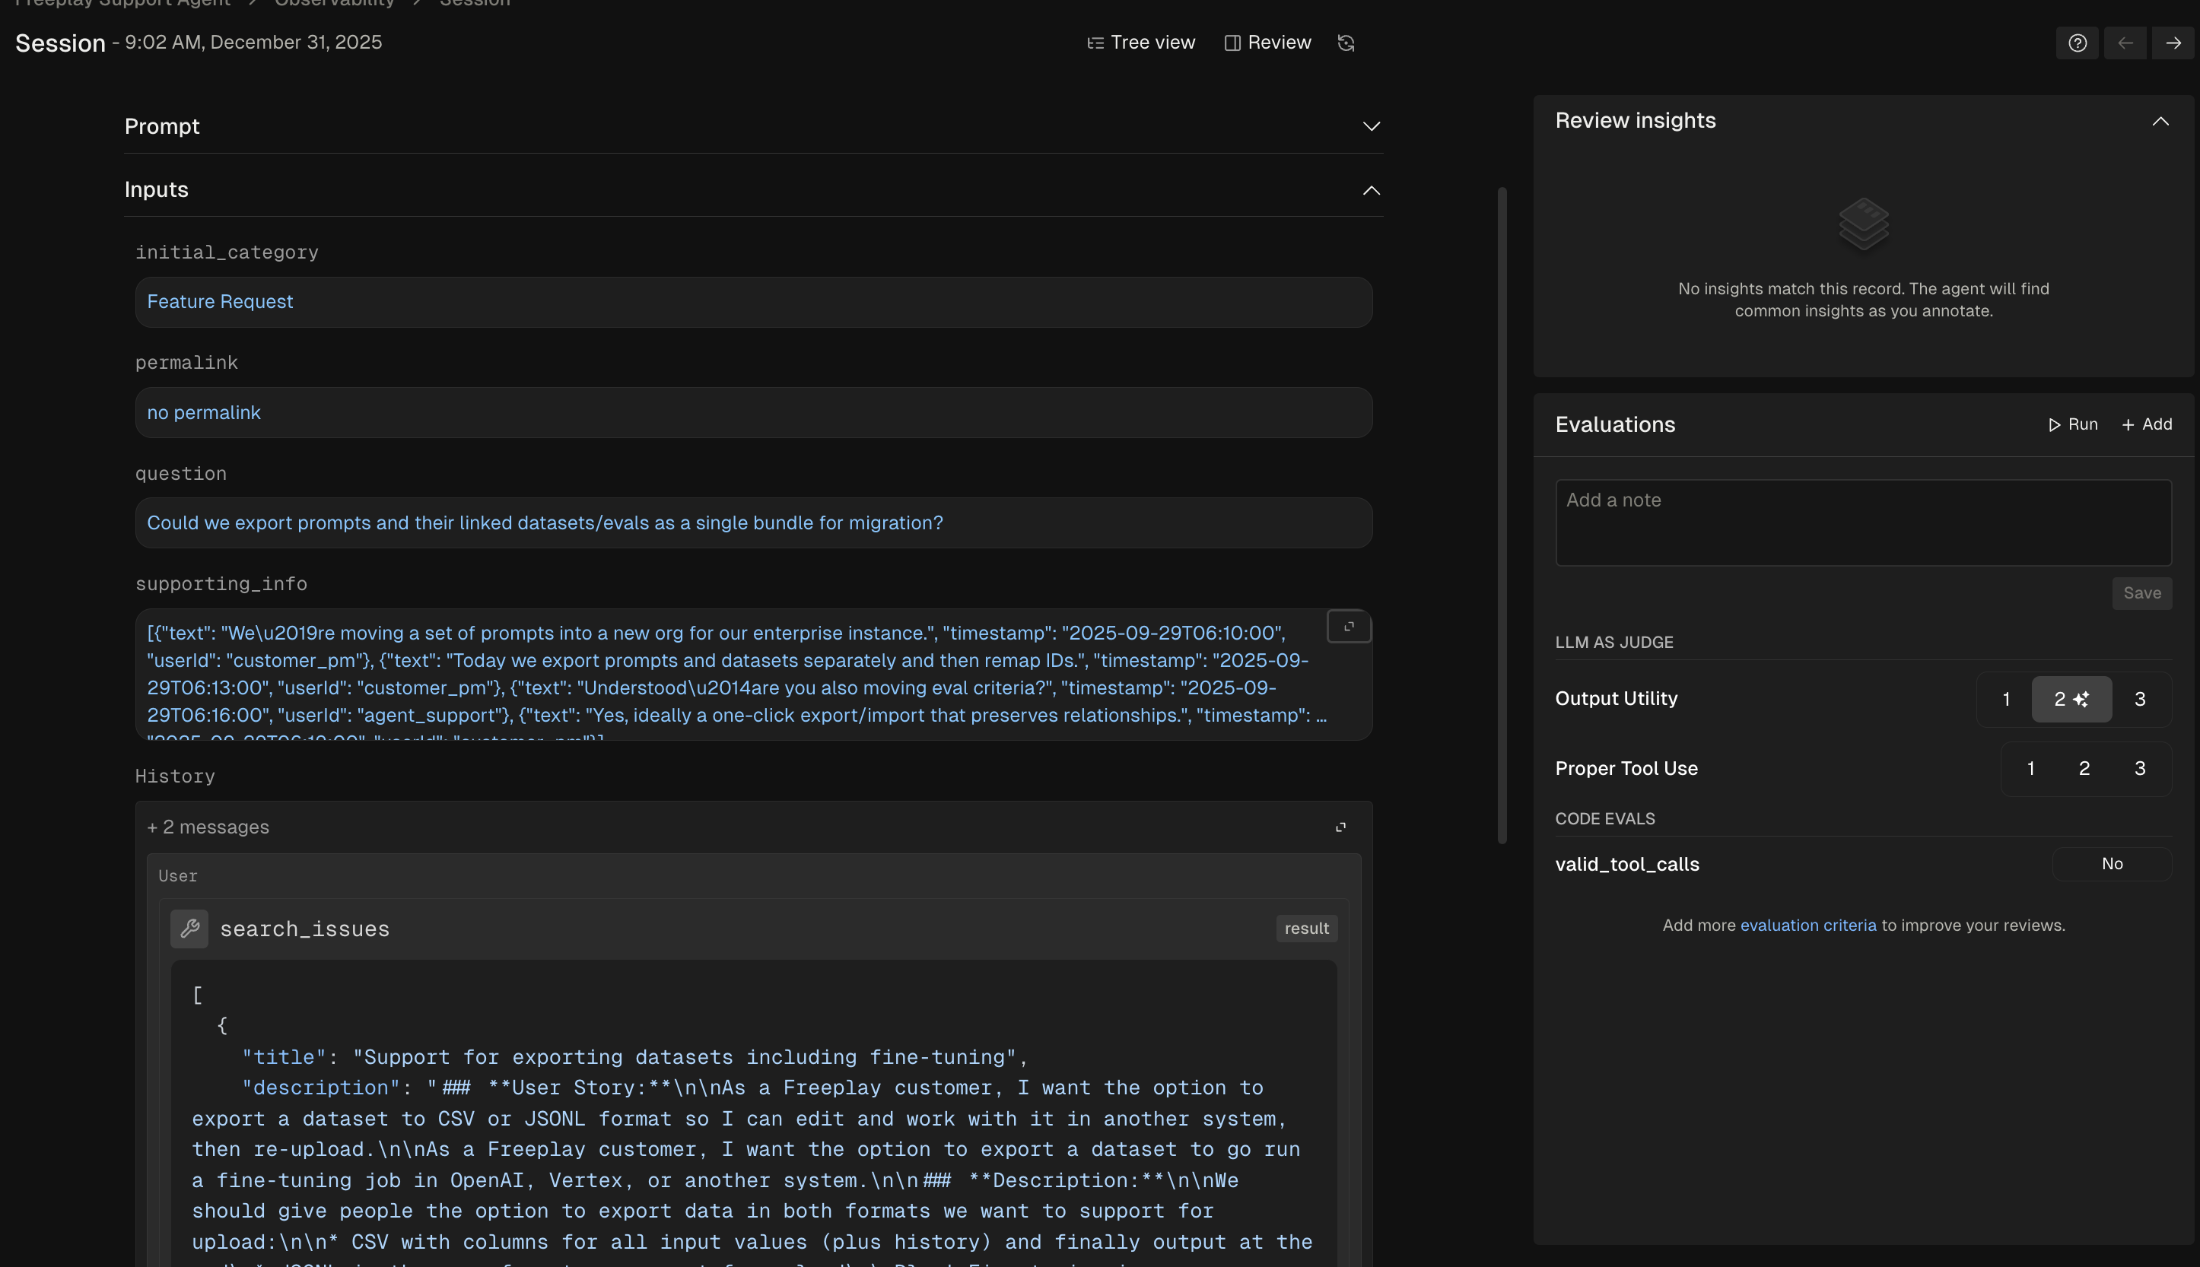
Task: Switch to Tree view
Action: point(1141,43)
